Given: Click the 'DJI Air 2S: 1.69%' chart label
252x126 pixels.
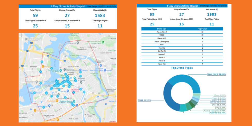Looking at the screenshot, I should pos(218,102).
